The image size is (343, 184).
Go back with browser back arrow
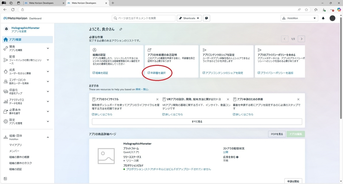pyautogui.click(x=5, y=9)
